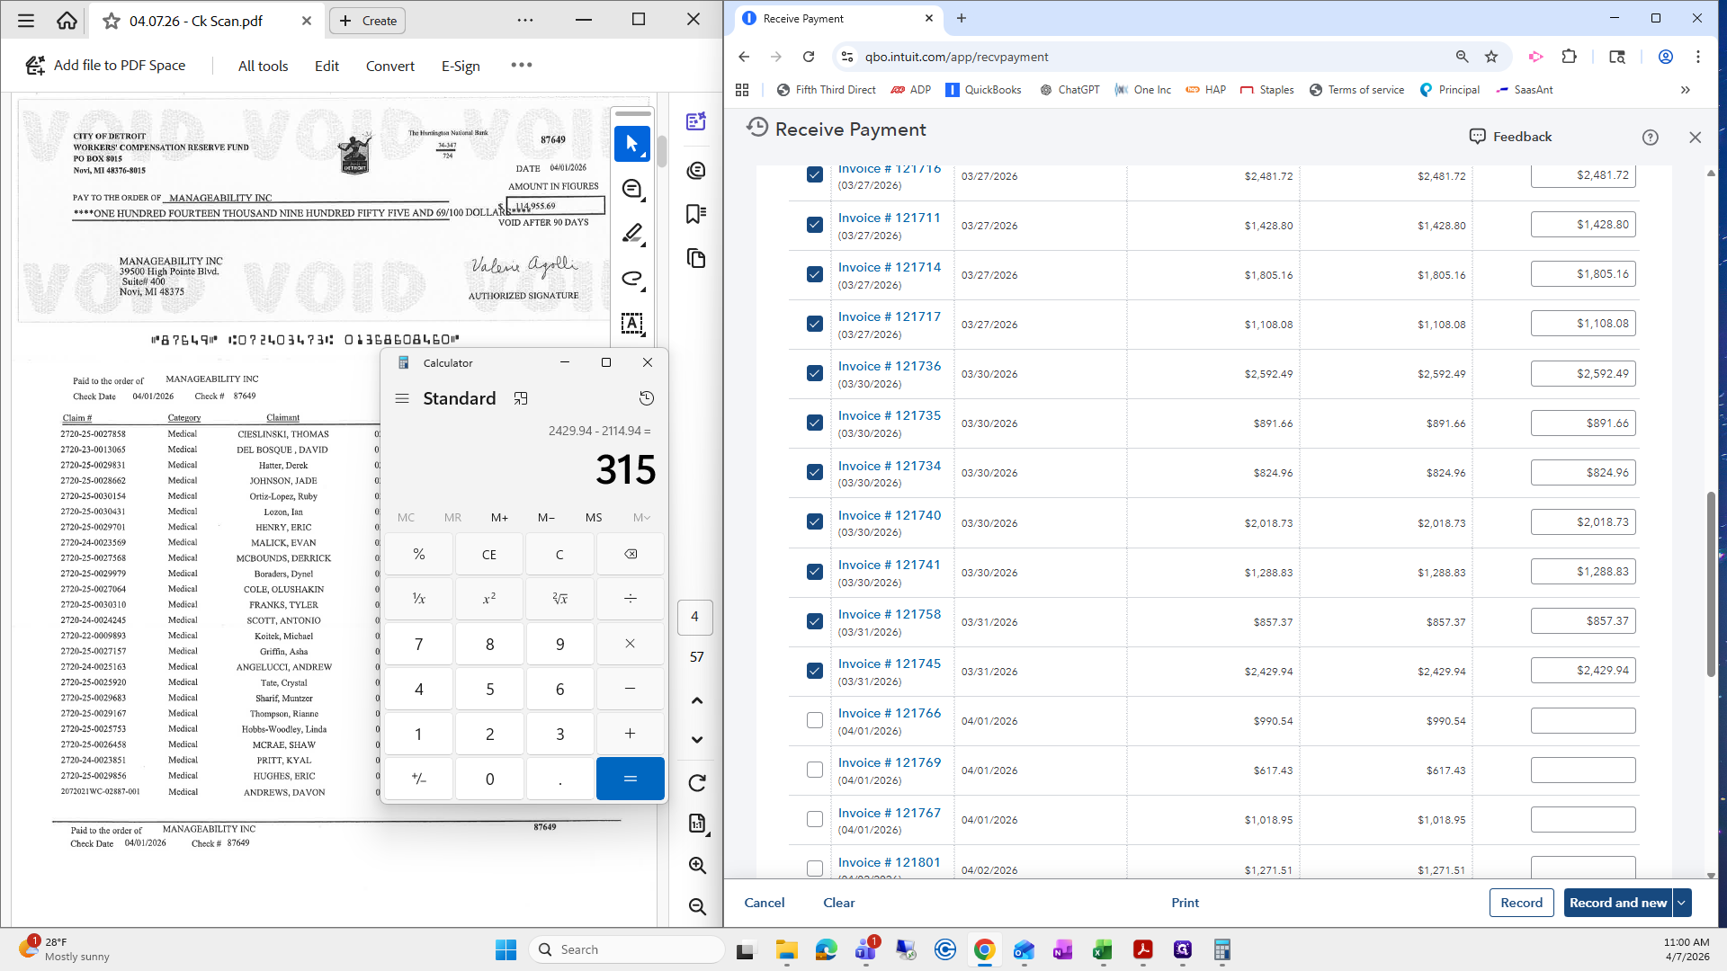Open the Convert menu in Acrobat

[x=389, y=66]
